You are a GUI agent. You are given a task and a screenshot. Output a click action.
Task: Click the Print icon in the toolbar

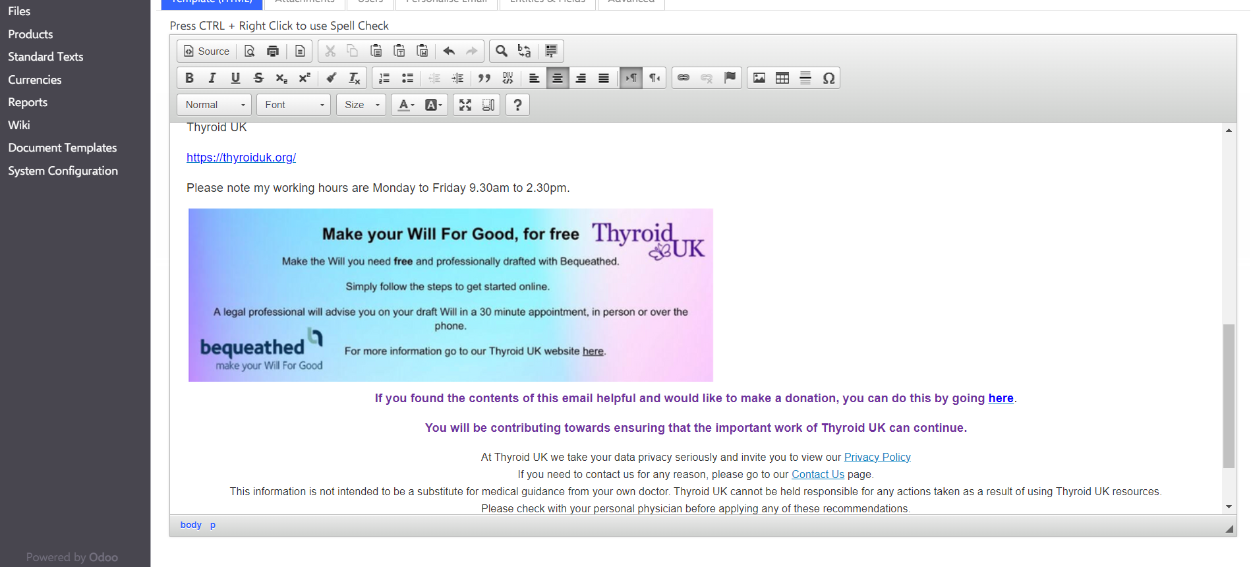click(x=273, y=51)
